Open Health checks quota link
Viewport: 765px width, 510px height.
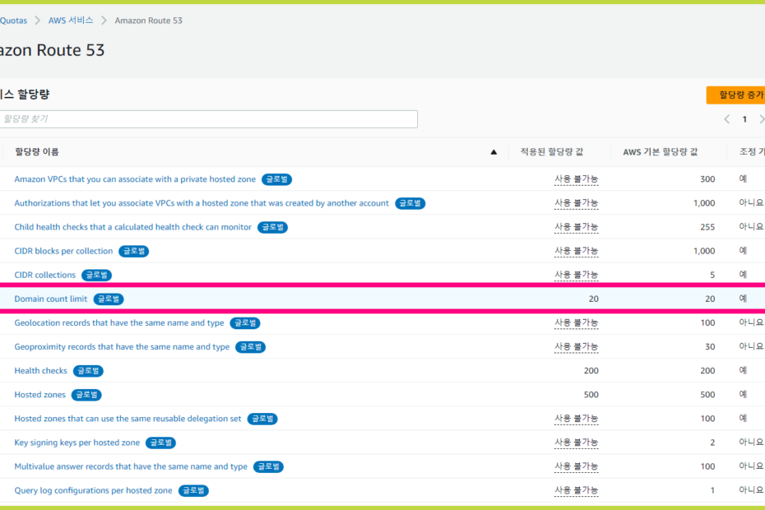[x=40, y=370]
